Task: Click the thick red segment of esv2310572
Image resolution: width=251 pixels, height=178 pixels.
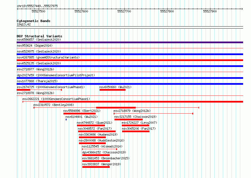Action: tap(116, 108)
